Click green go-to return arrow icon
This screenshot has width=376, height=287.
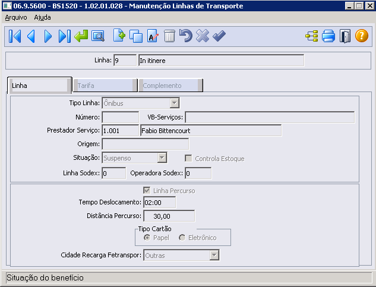[x=81, y=36]
